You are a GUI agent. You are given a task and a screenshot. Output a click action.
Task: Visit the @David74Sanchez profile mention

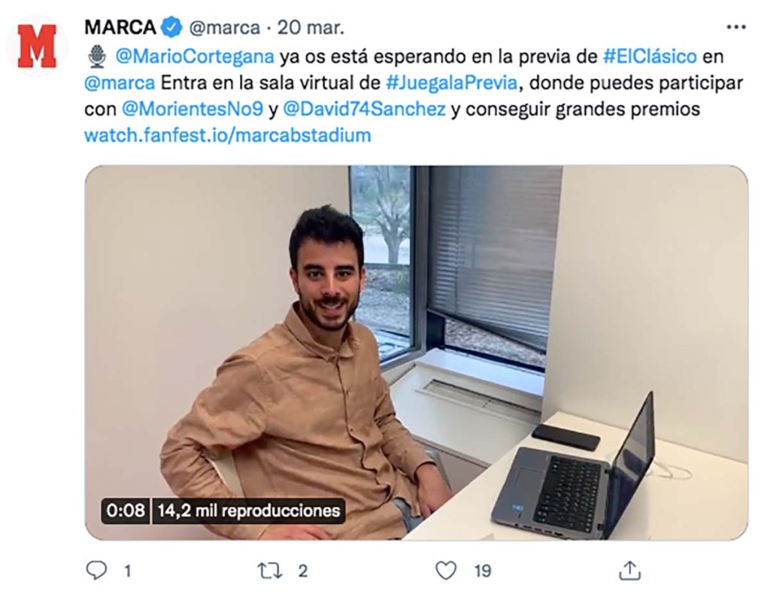(365, 109)
